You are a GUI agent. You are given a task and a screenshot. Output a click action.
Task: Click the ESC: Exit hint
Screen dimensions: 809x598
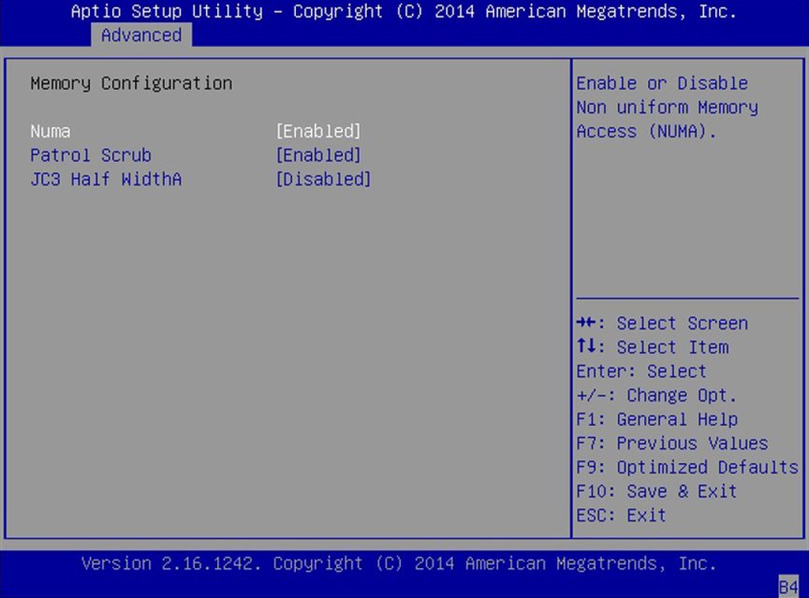pyautogui.click(x=621, y=515)
